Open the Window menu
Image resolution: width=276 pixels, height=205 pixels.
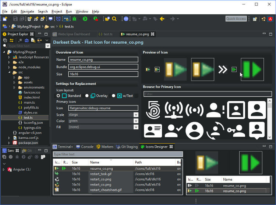82,11
